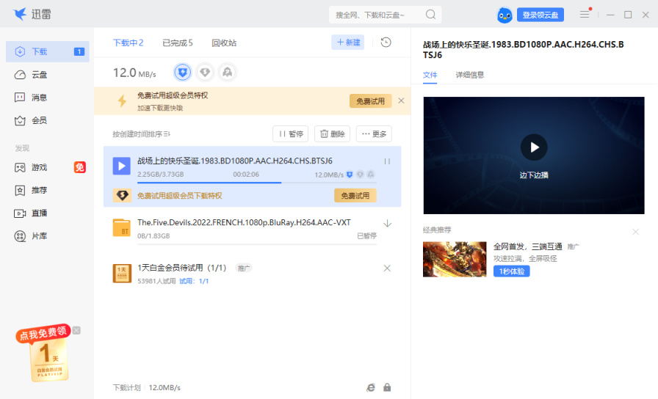Select The.Five.Devils.2022.FRENCH task name

pos(244,222)
